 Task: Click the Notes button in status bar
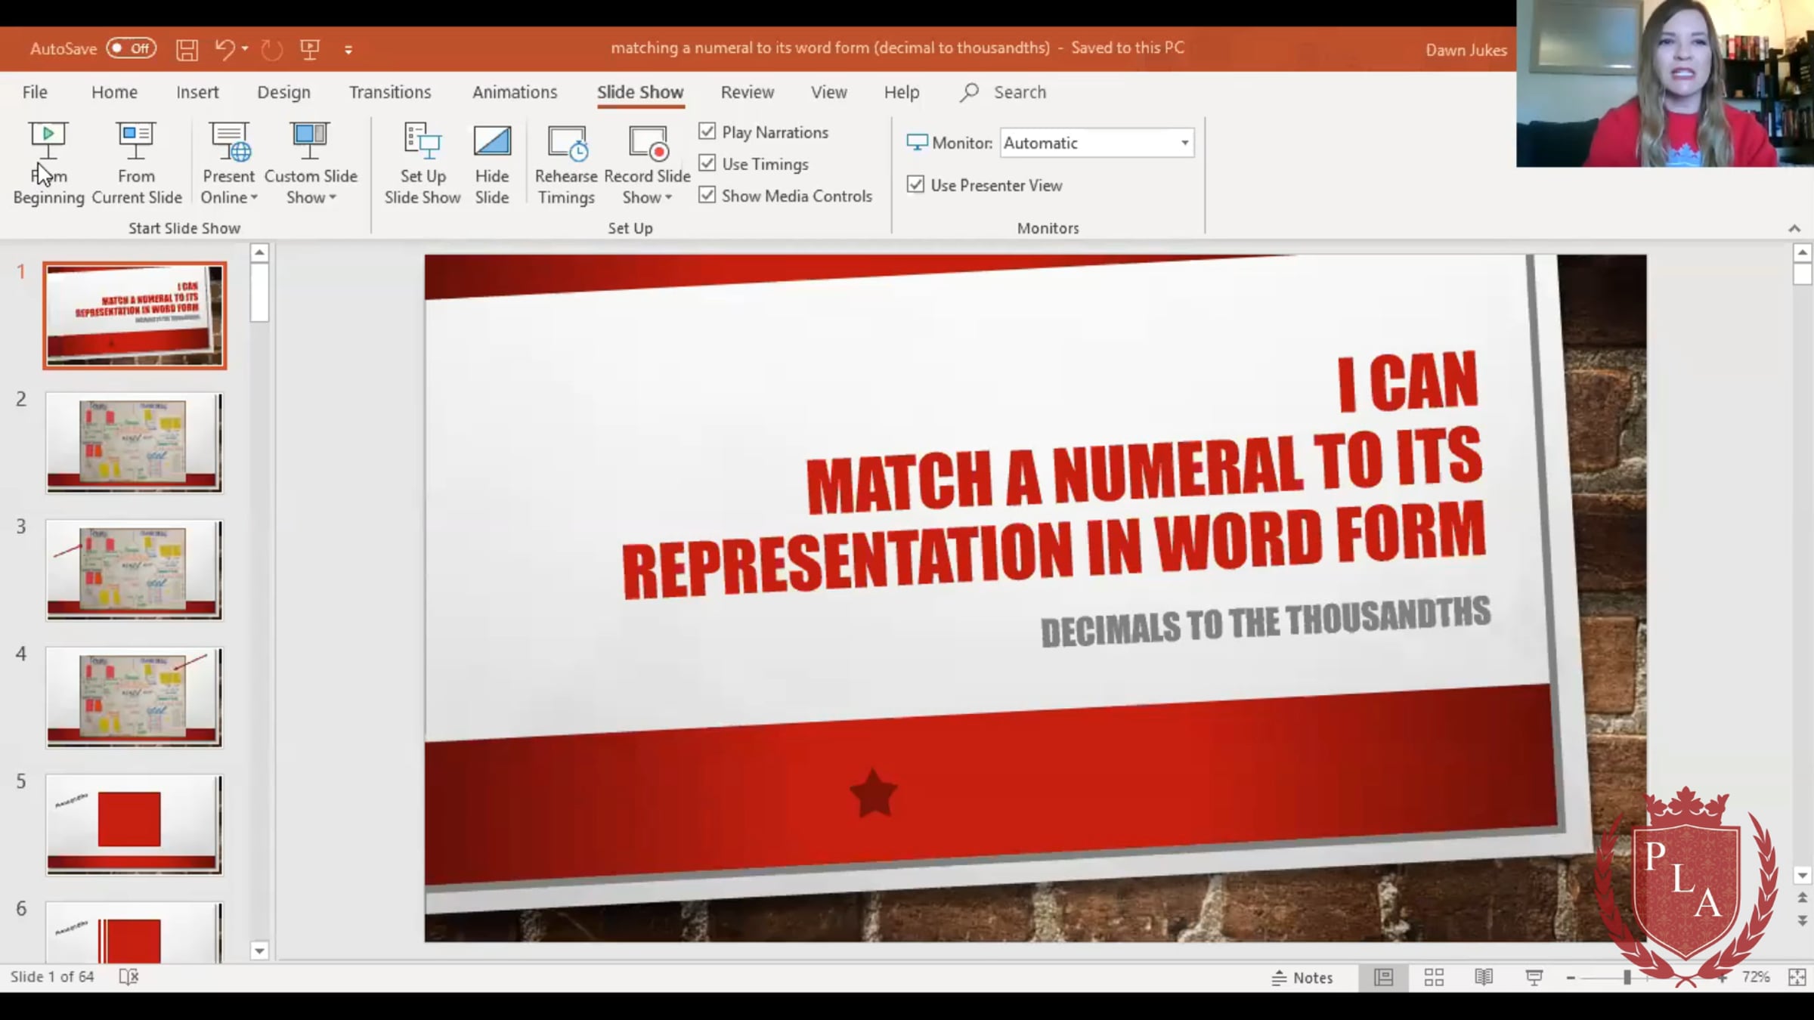click(x=1302, y=978)
